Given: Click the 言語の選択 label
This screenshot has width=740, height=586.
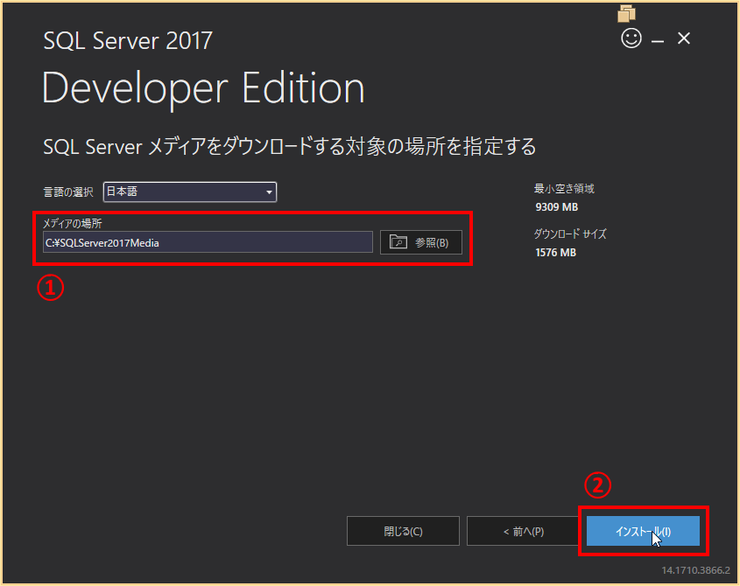Looking at the screenshot, I should 68,192.
